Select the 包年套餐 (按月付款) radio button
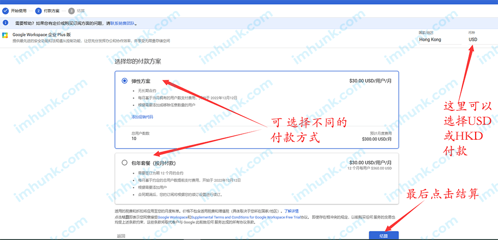 point(124,163)
